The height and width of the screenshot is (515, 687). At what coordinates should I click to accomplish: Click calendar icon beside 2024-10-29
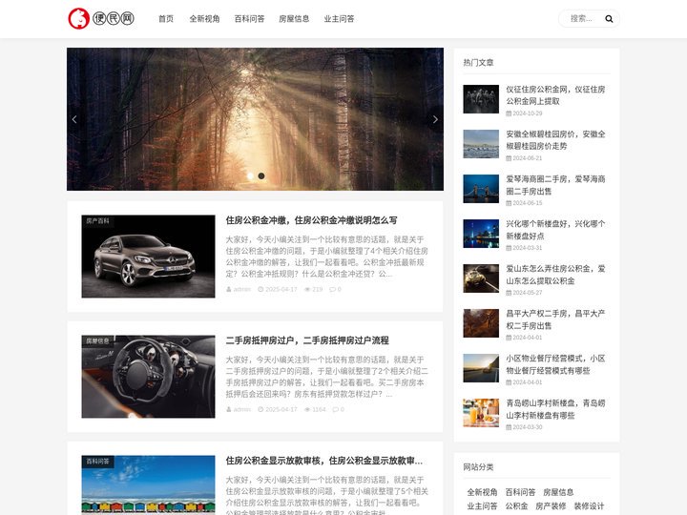point(509,113)
